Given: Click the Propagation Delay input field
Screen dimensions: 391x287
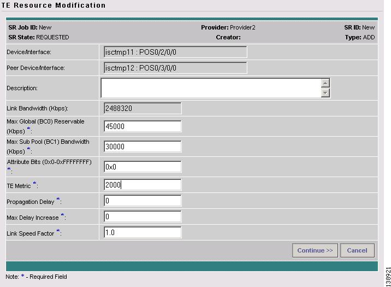Looking at the screenshot, I should [x=143, y=201].
